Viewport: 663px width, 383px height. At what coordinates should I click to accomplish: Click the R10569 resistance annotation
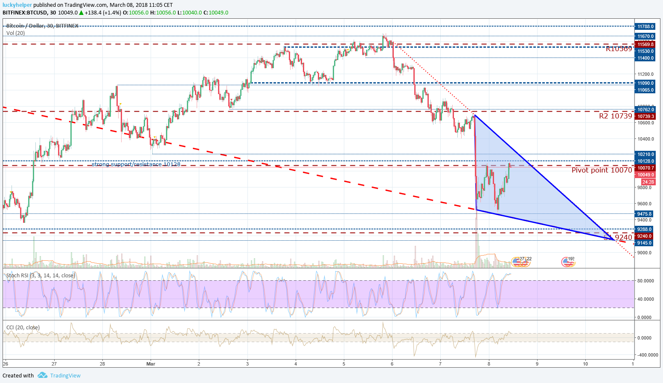tap(619, 49)
